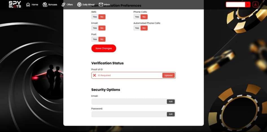Open the Daily Wheel icon
267x132 pixels.
pyautogui.click(x=79, y=5)
